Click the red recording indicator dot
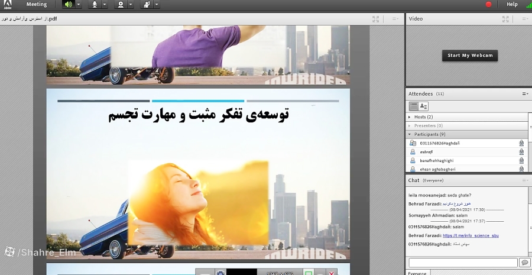 tap(489, 4)
